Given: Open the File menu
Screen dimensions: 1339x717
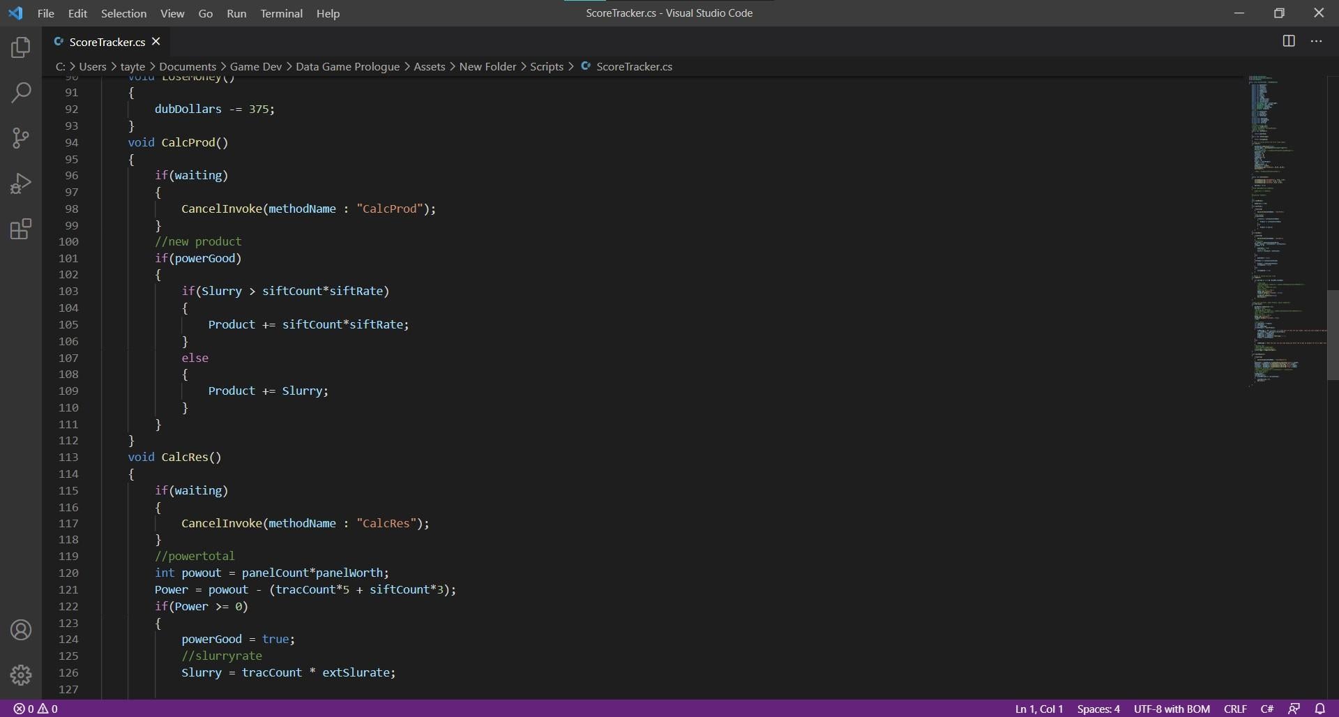Looking at the screenshot, I should tap(46, 13).
